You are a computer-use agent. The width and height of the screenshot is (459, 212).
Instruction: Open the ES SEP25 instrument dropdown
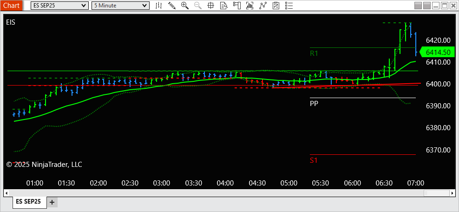pos(59,5)
